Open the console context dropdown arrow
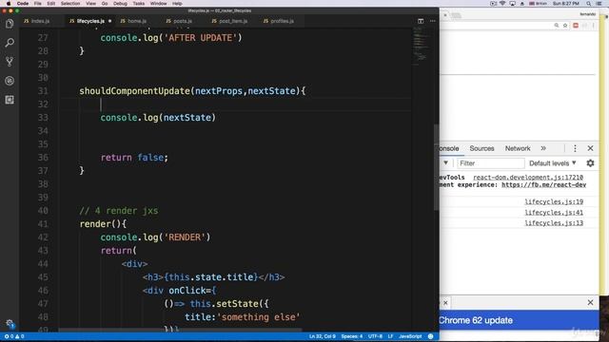 click(x=446, y=162)
